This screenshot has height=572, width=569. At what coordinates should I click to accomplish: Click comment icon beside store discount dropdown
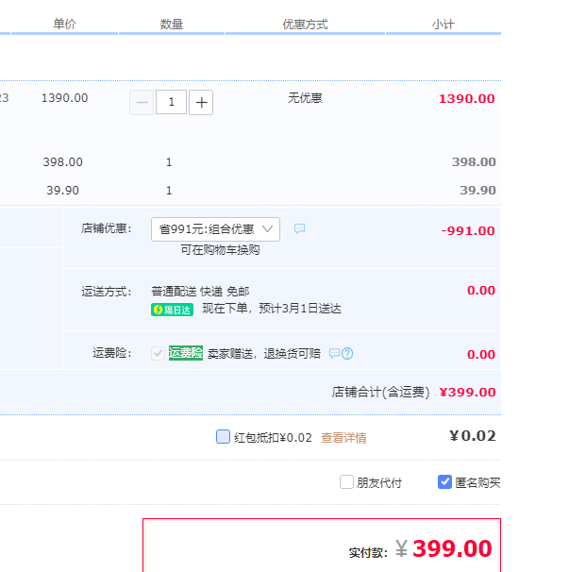299,229
